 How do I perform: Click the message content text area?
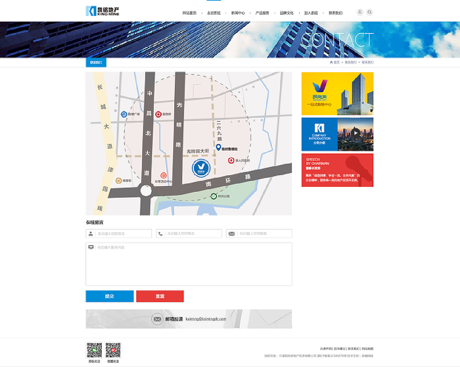(189, 264)
